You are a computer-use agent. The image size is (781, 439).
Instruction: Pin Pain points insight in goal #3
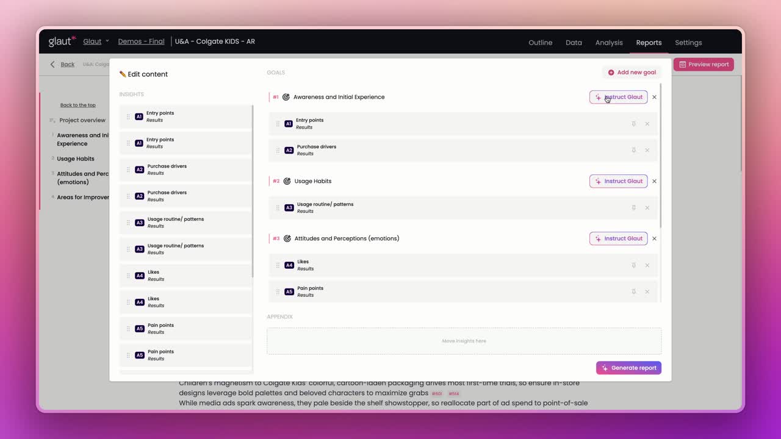click(633, 291)
